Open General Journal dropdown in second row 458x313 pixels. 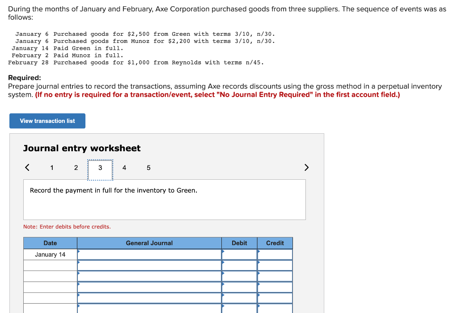149,266
